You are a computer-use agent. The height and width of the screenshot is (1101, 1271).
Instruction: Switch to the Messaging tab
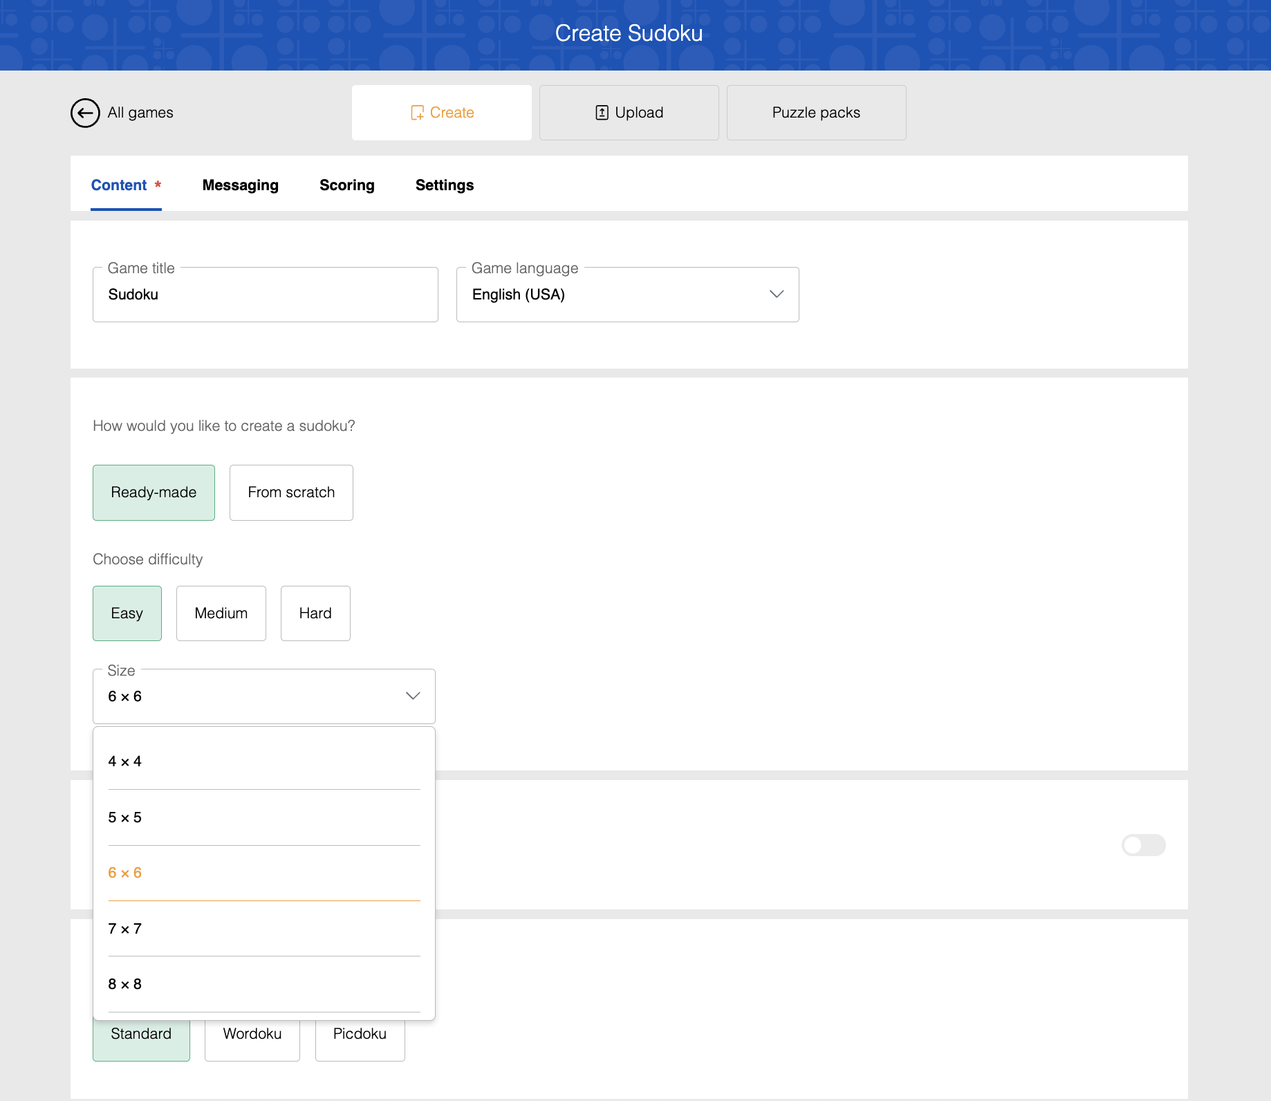240,185
